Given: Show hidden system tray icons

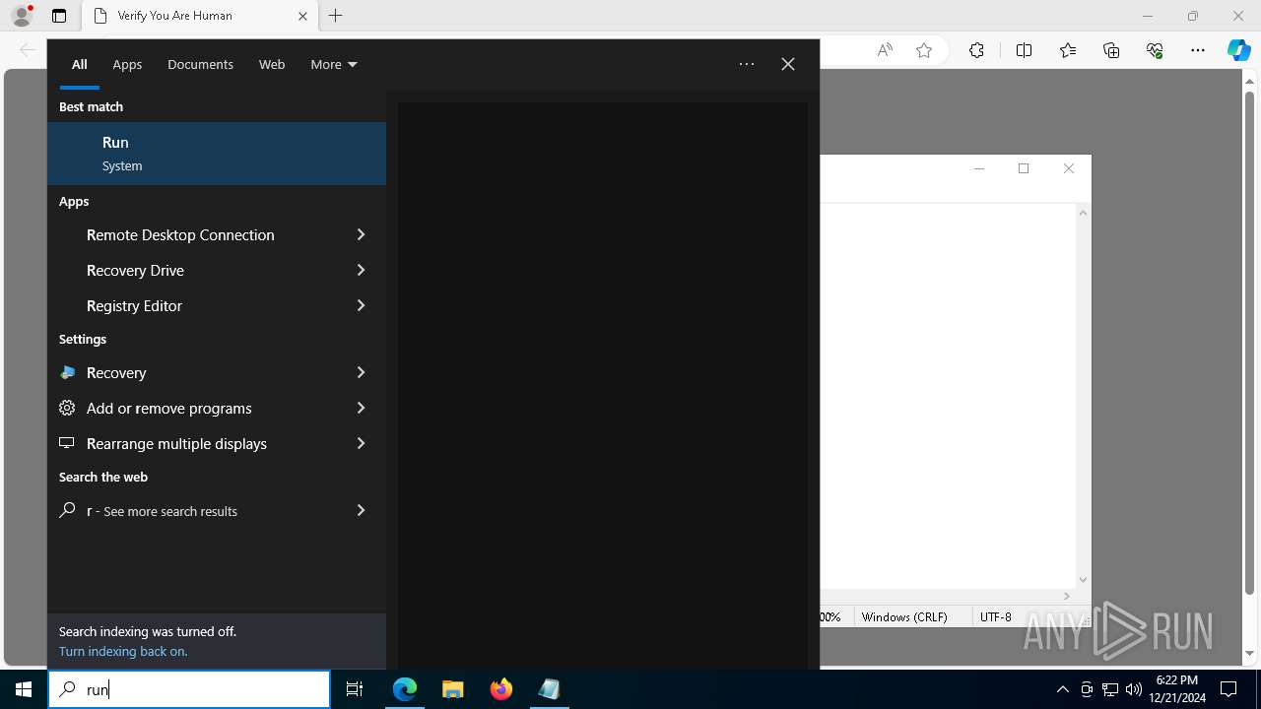Looking at the screenshot, I should [x=1062, y=689].
